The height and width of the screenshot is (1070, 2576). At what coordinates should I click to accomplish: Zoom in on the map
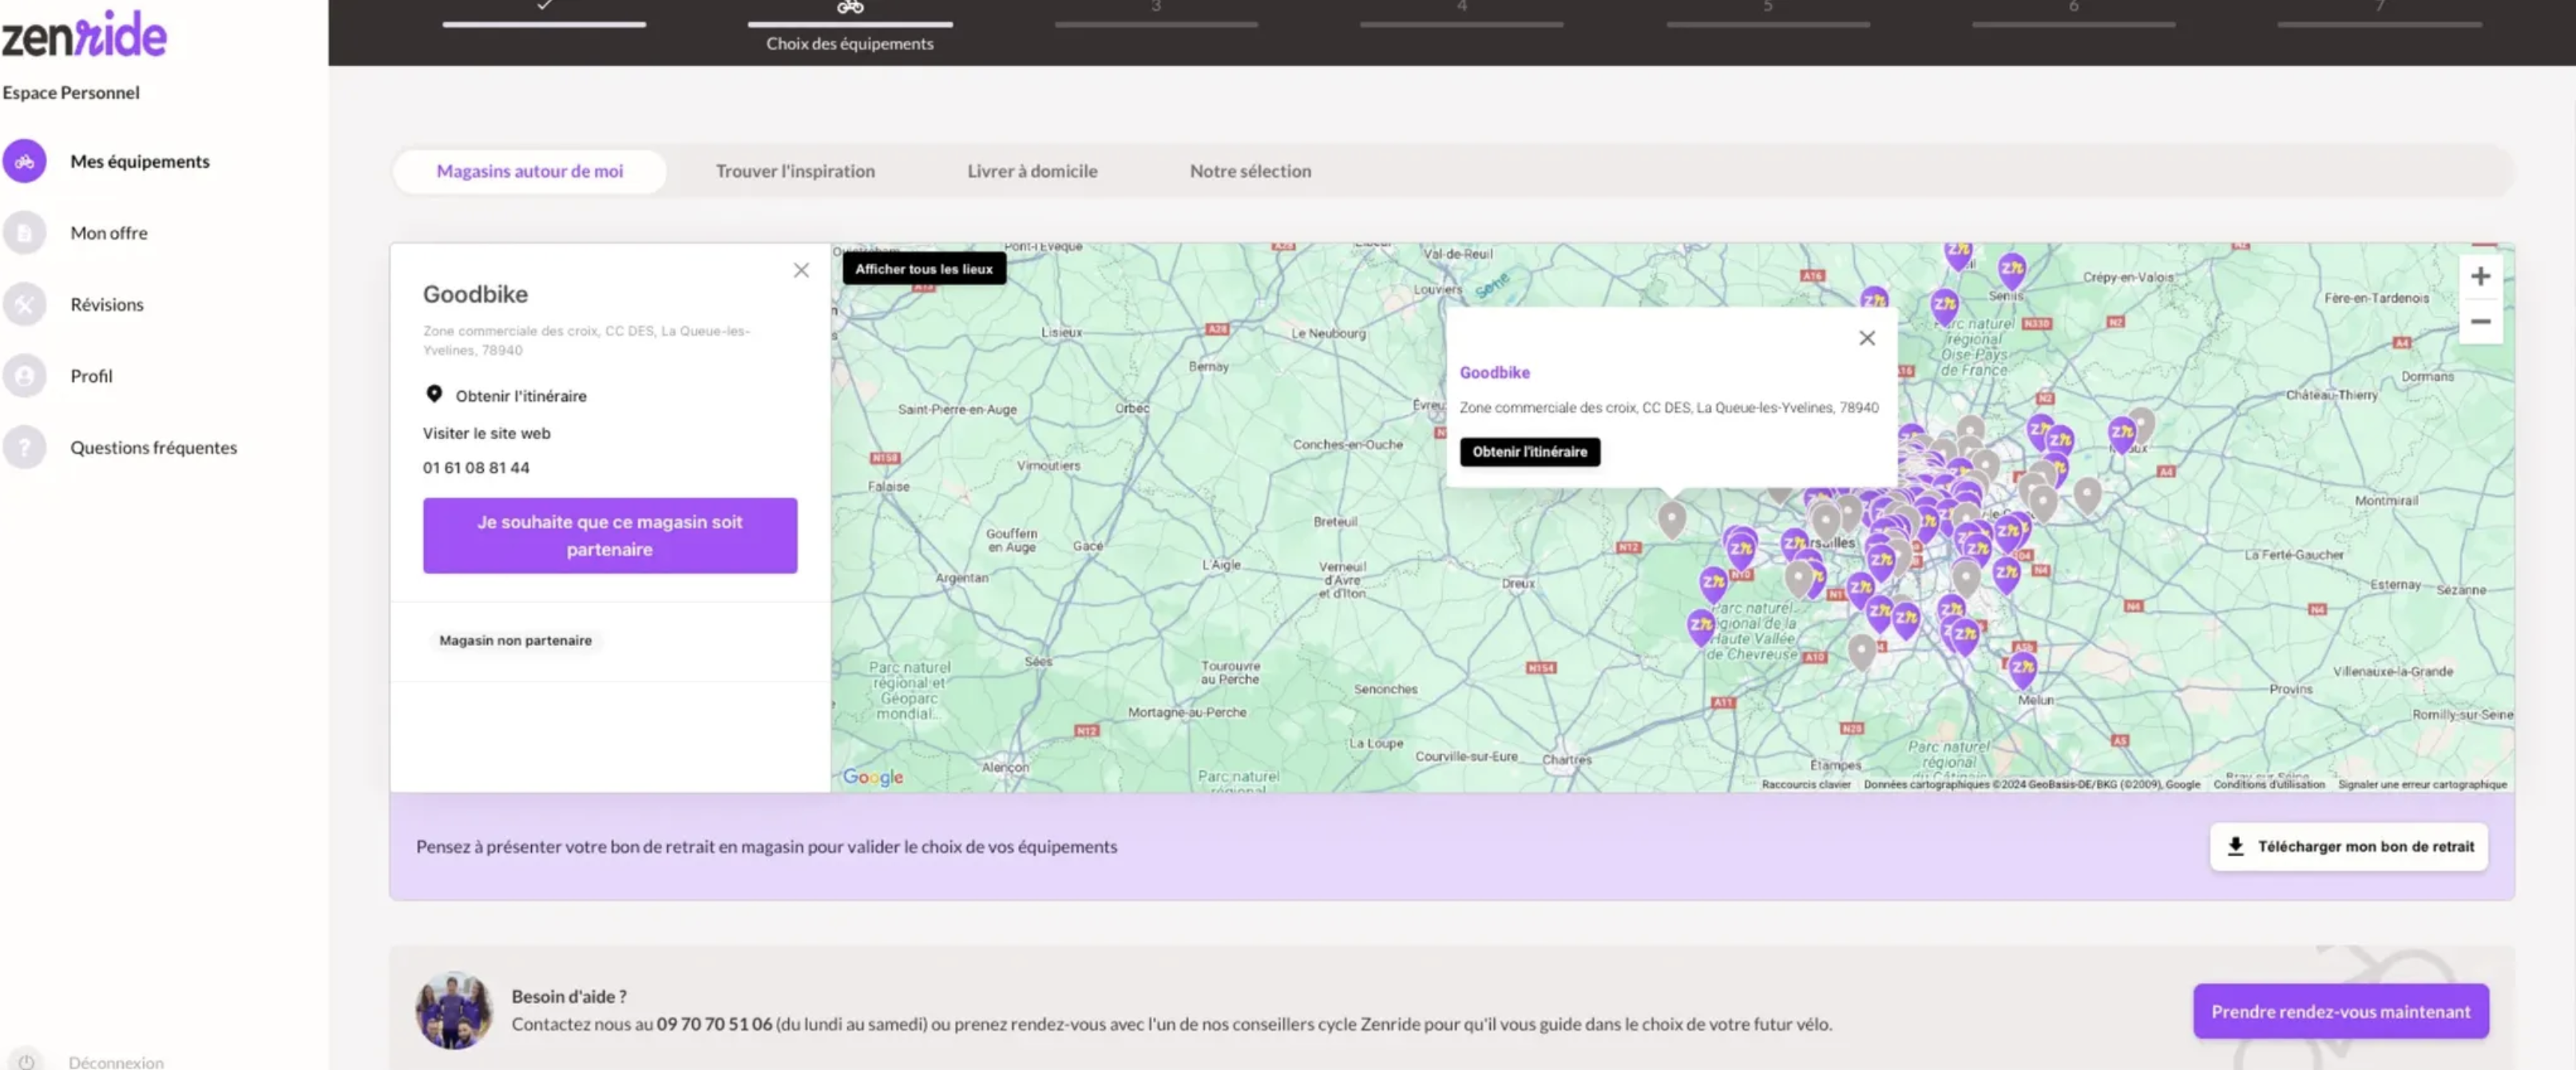click(2480, 276)
